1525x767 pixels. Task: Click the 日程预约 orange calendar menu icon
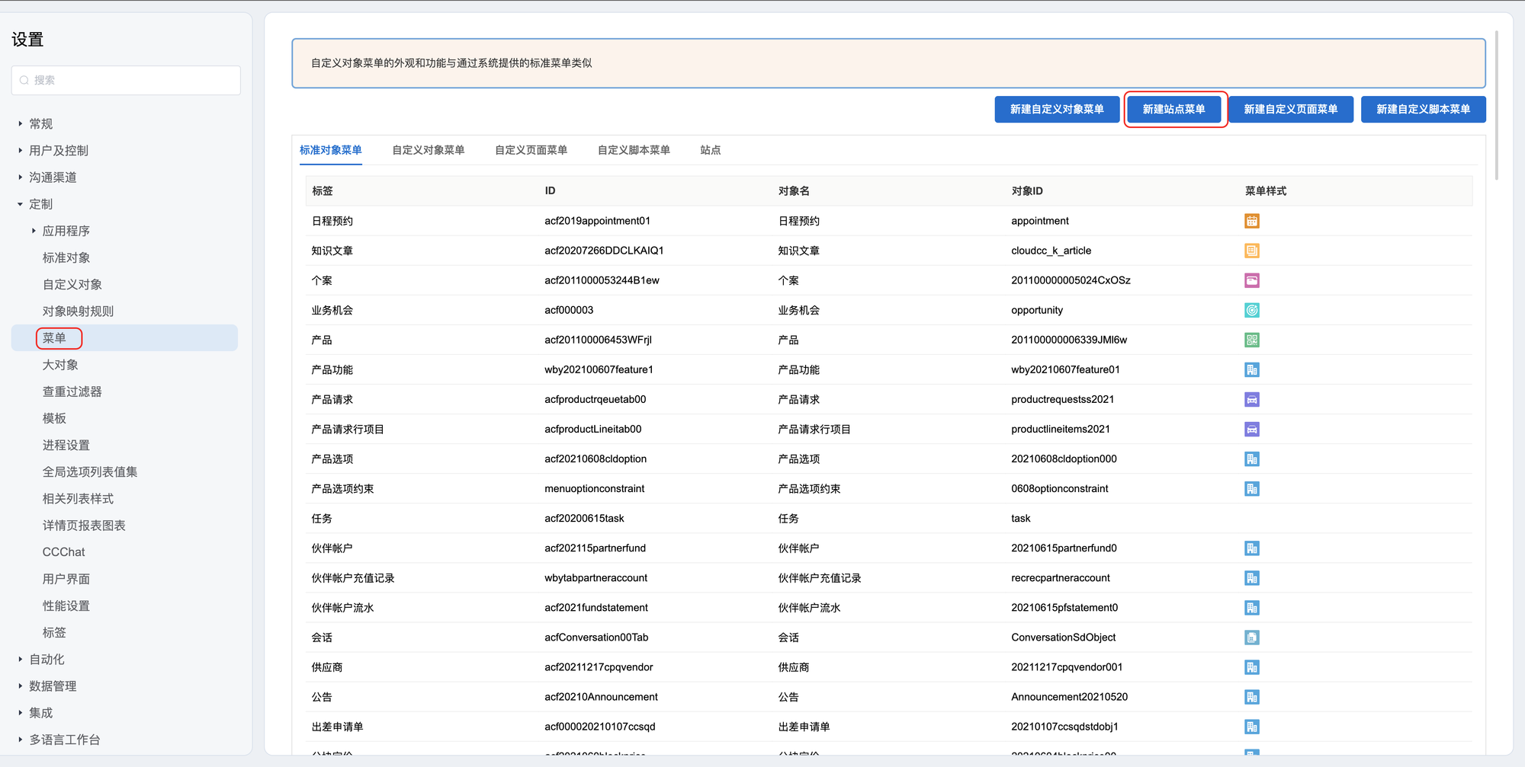click(1251, 221)
